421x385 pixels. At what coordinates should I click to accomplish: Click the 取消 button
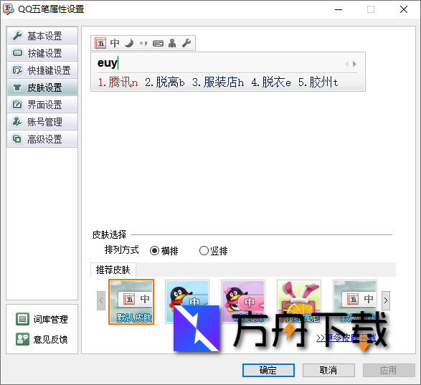click(328, 370)
